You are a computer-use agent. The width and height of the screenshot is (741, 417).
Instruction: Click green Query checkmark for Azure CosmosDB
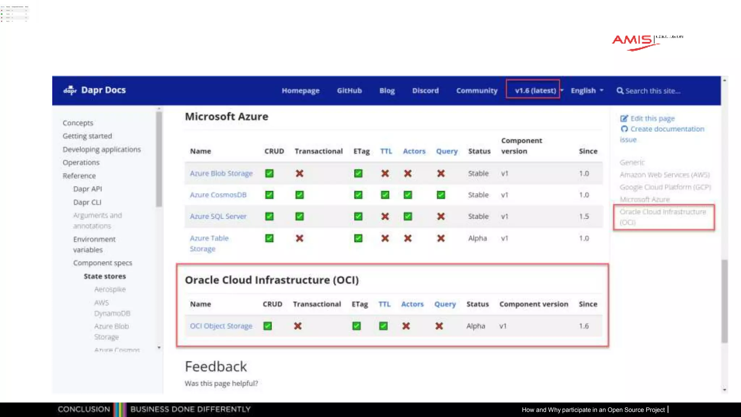point(441,195)
